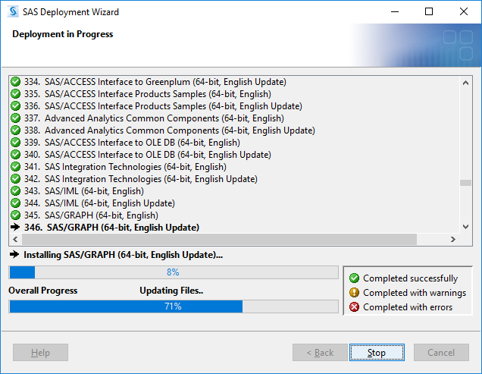The height and width of the screenshot is (374, 482).
Task: Click the Completed successfully legend icon
Action: click(354, 278)
